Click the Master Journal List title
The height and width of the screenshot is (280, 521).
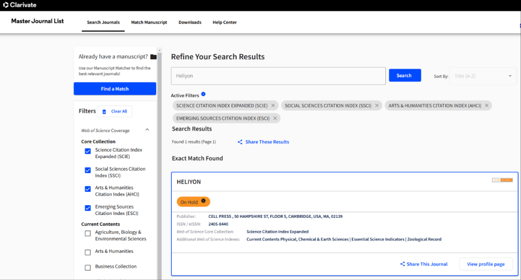[37, 21]
